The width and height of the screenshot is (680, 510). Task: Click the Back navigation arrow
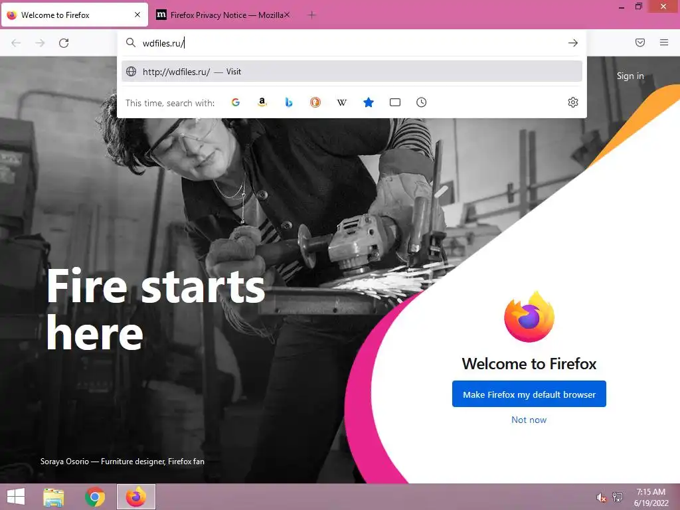[x=16, y=43]
